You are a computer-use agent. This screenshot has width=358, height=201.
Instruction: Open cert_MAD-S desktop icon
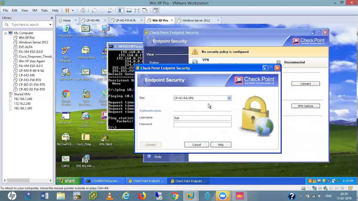pyautogui.click(x=86, y=75)
